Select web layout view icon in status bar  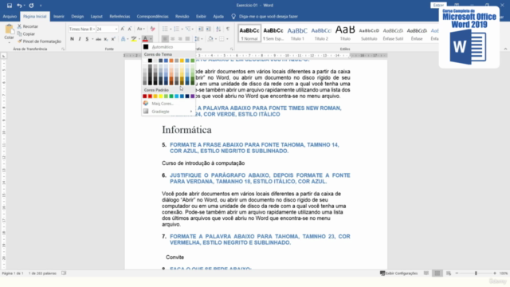(x=449, y=273)
